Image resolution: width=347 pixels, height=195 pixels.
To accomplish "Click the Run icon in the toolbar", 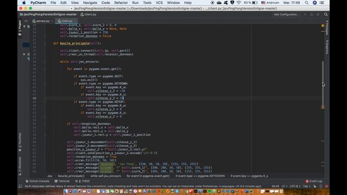I will tap(305, 15).
